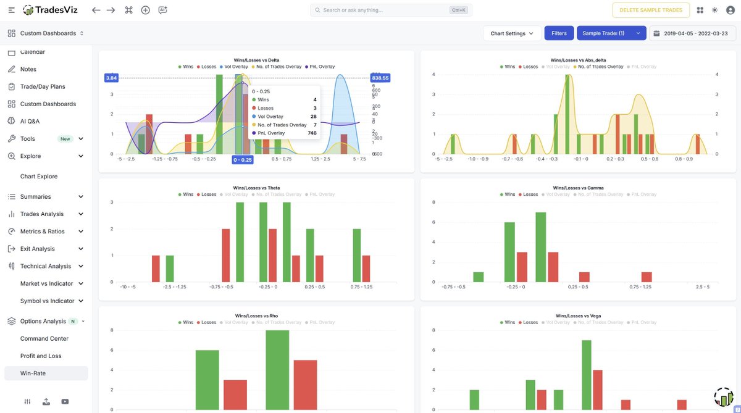Toggle Wins legend in Wins/Losses vs Vega chart
This screenshot has height=413, width=741.
click(508, 322)
